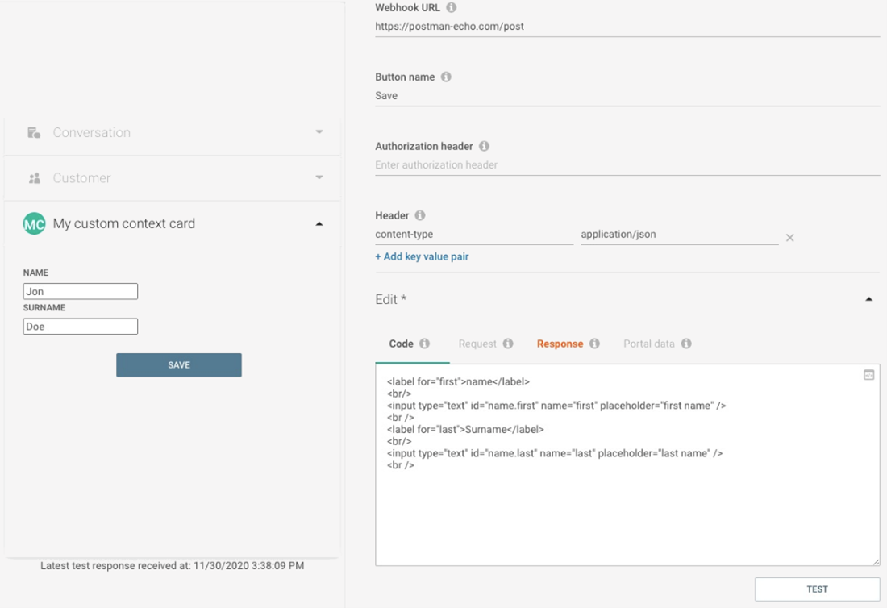Click the TEST button

pyautogui.click(x=817, y=589)
